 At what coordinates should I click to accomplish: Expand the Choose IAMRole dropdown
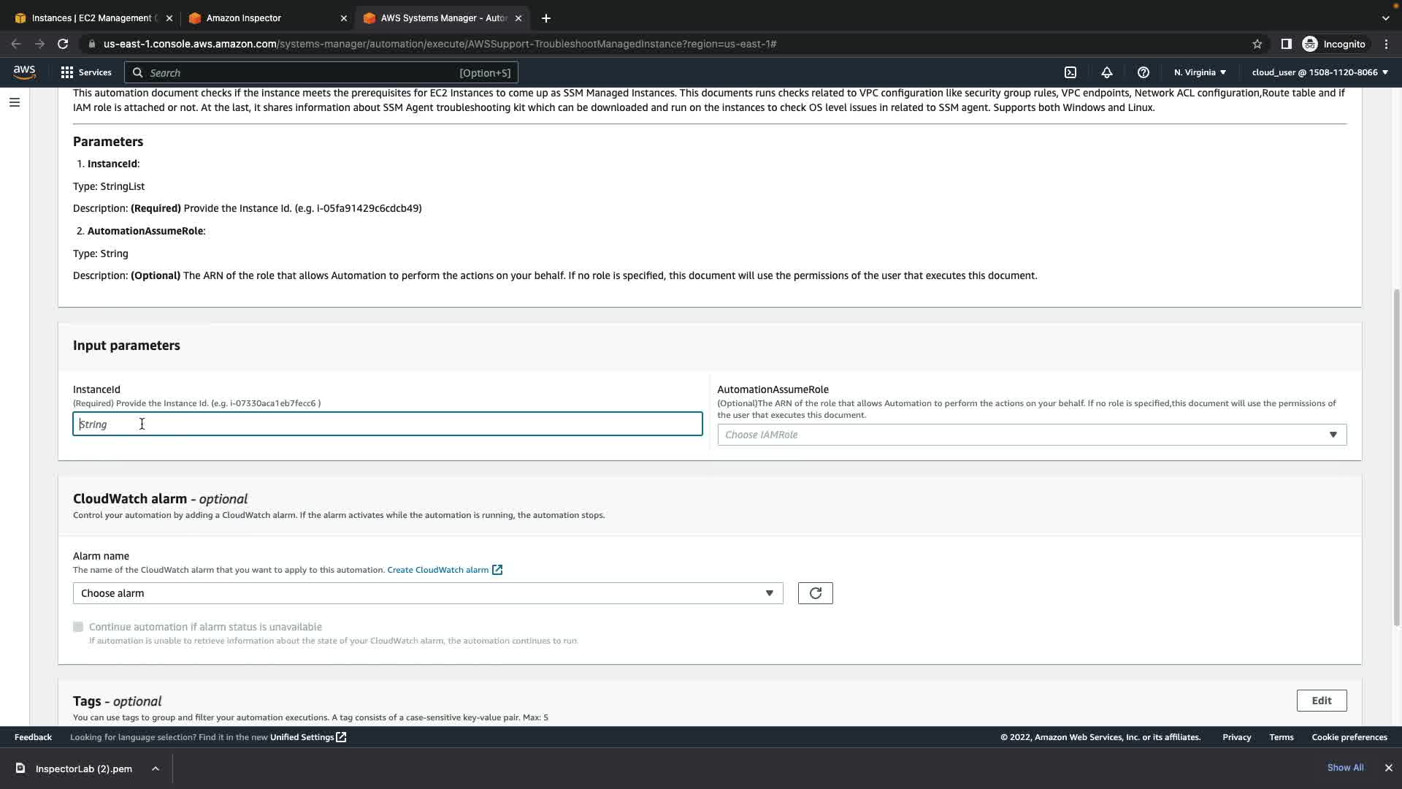coord(1031,435)
